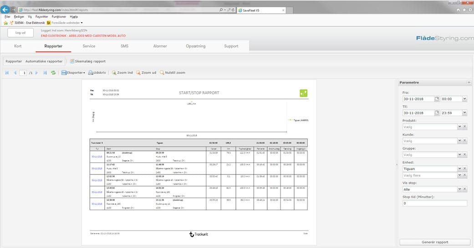Click Zoom ud magnifier
This screenshot has width=474, height=248.
(146, 73)
